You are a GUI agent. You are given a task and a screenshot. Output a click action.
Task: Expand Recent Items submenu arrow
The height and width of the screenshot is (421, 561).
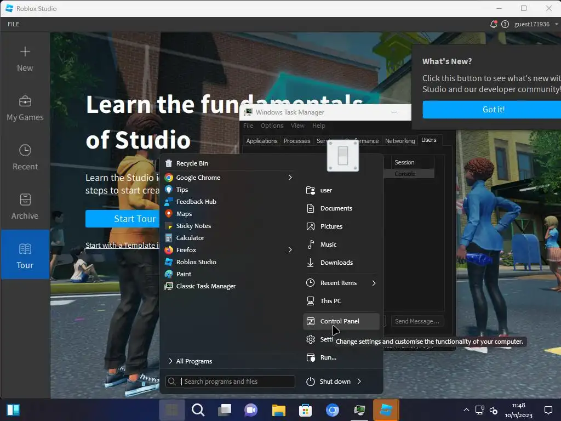coord(374,283)
